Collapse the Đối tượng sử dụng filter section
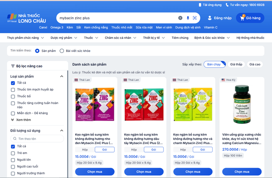Screen dimensions: 272x178 coord(62,131)
